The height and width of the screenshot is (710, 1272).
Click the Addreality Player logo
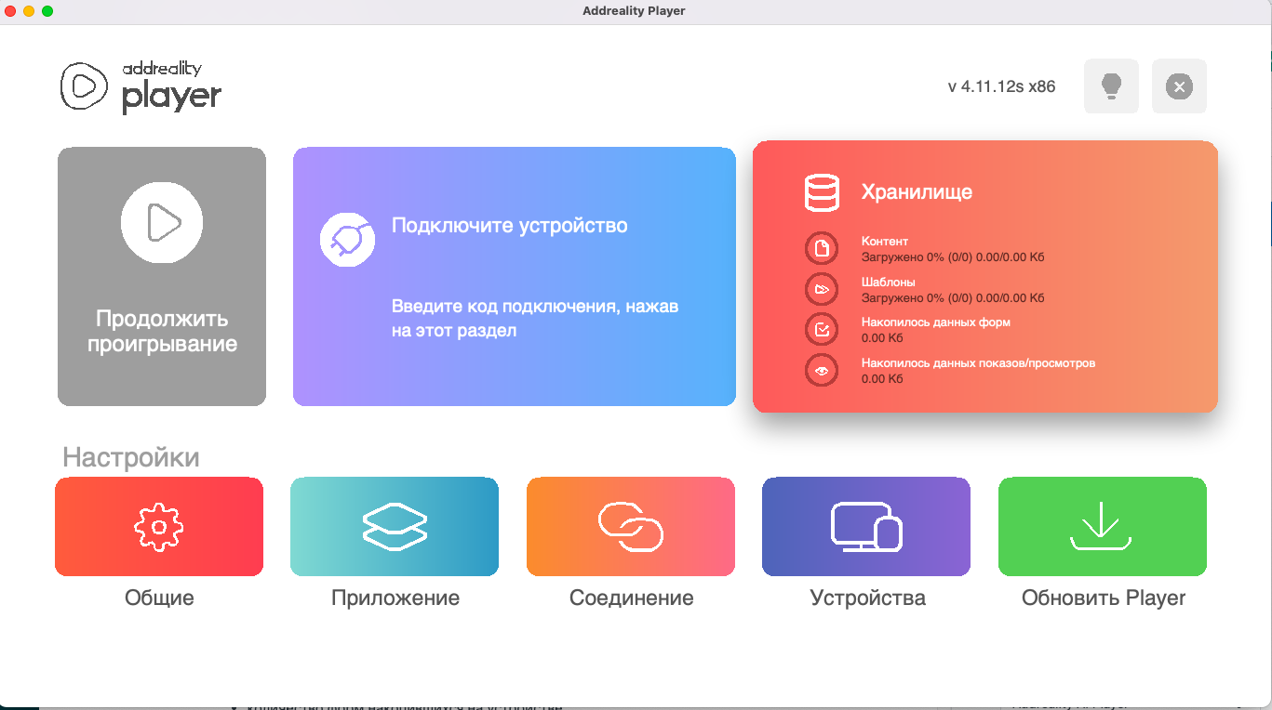141,86
